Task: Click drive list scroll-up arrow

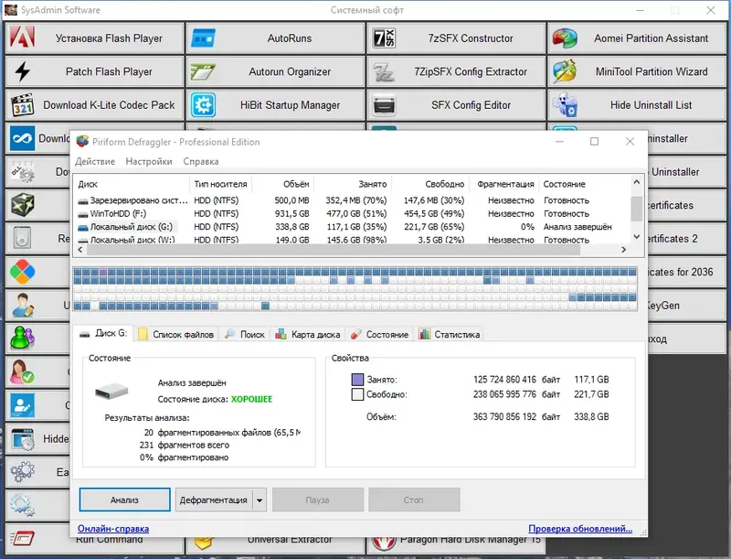Action: click(x=637, y=182)
